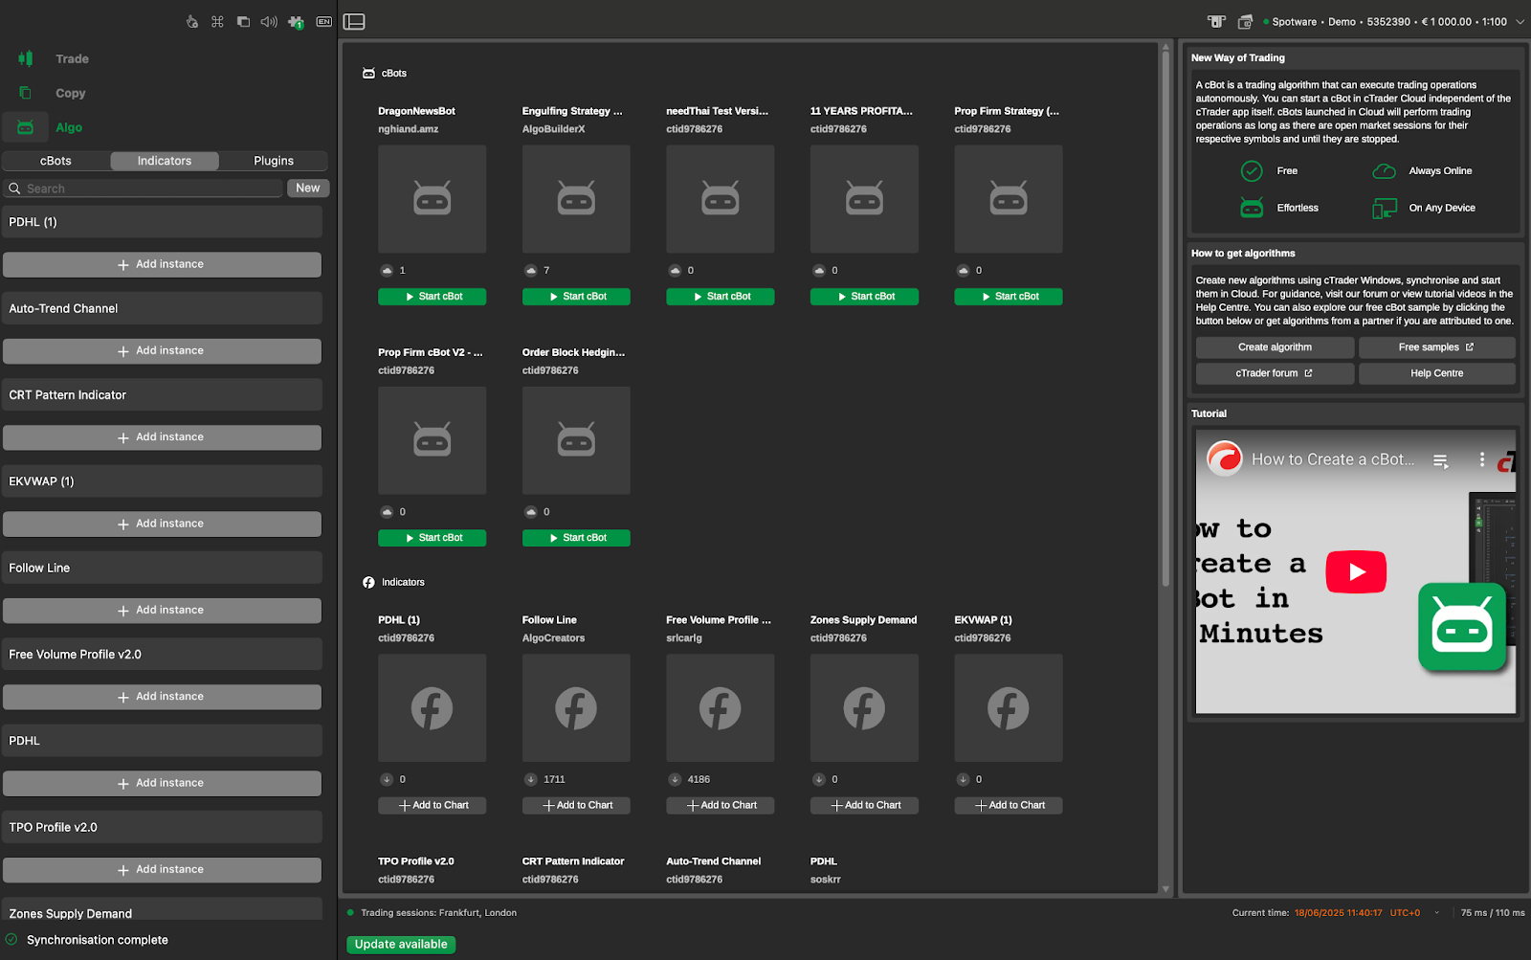Click the cBots section header icon
This screenshot has width=1531, height=960.
pyautogui.click(x=368, y=74)
